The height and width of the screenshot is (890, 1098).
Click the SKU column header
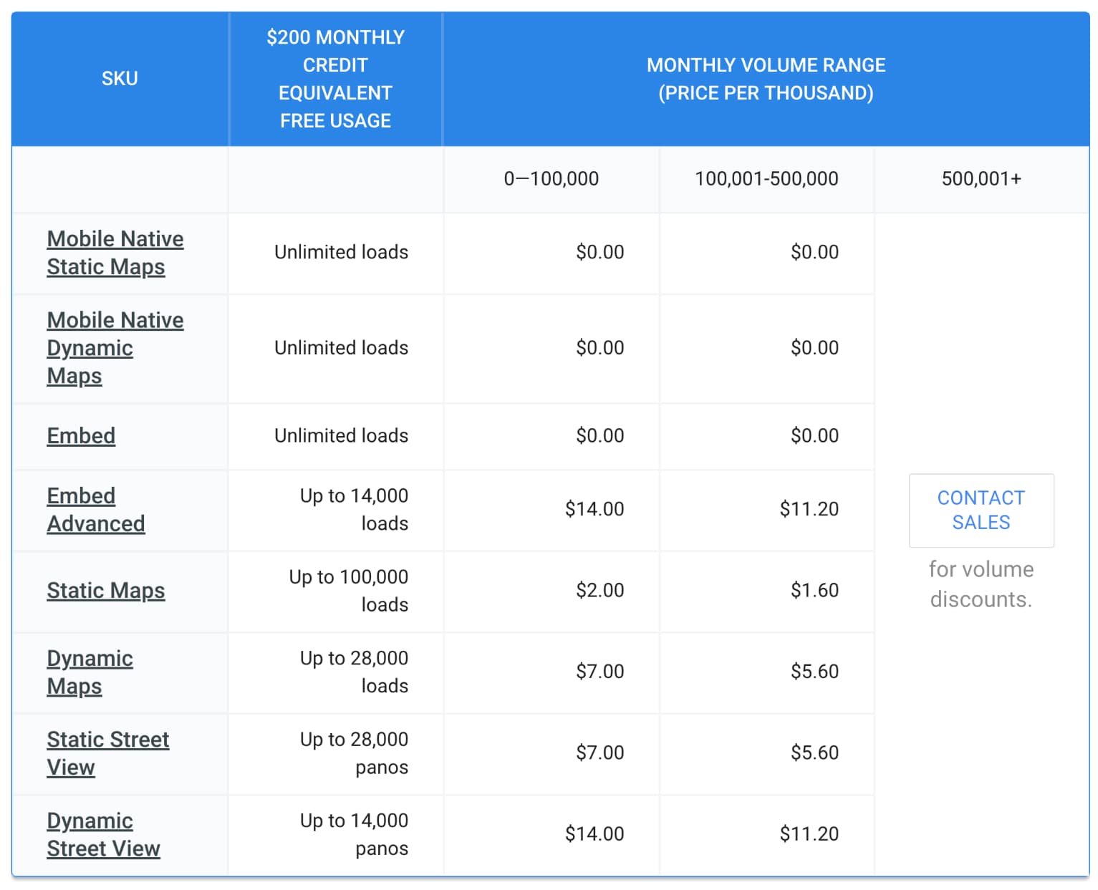(120, 79)
